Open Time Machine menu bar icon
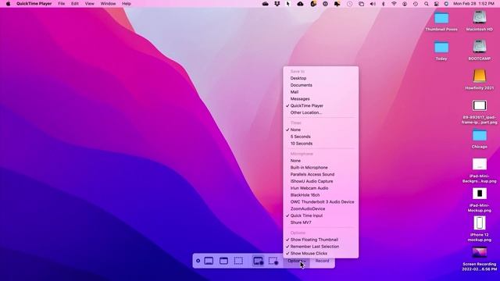This screenshot has width=500, height=281. pos(416,4)
